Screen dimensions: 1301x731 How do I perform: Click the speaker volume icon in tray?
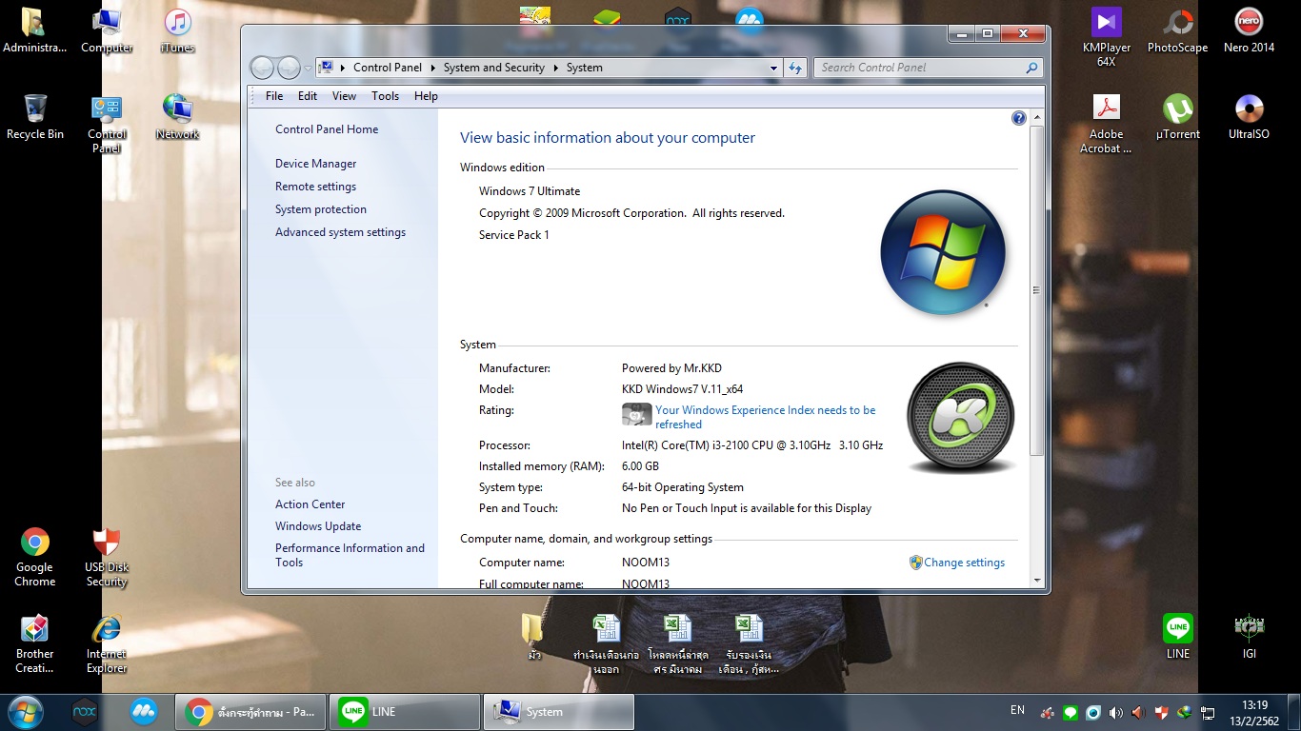(x=1115, y=712)
